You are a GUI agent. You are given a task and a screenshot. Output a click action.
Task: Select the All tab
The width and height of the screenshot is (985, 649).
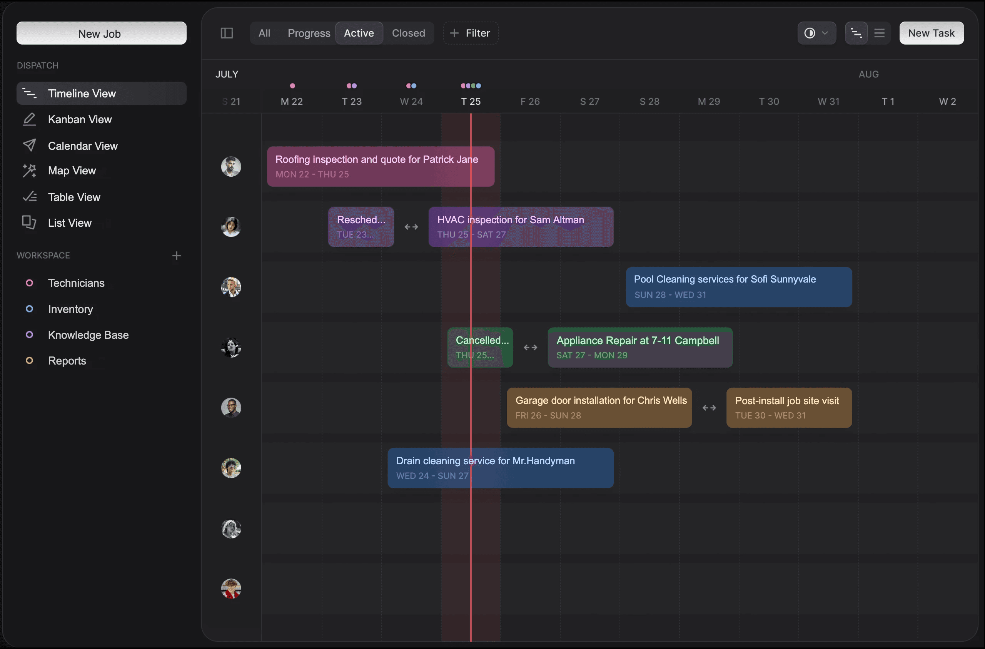point(264,33)
